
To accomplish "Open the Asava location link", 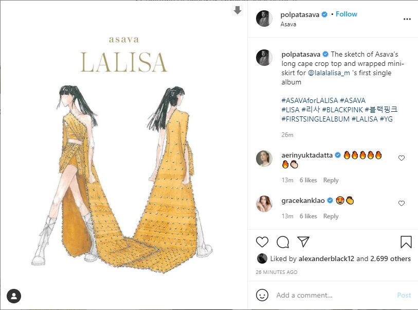I will point(288,24).
